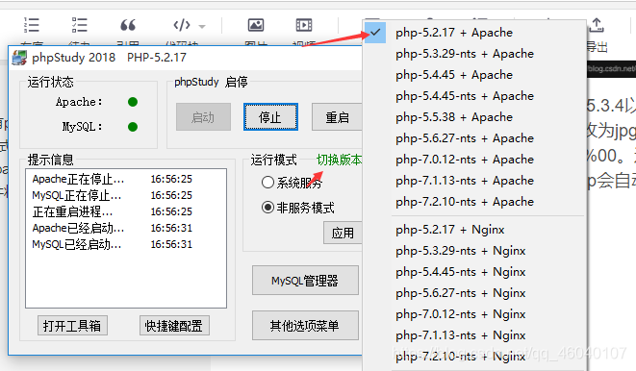Click the ordered list icon in editor toolbar
This screenshot has width=636, height=371.
[32, 25]
